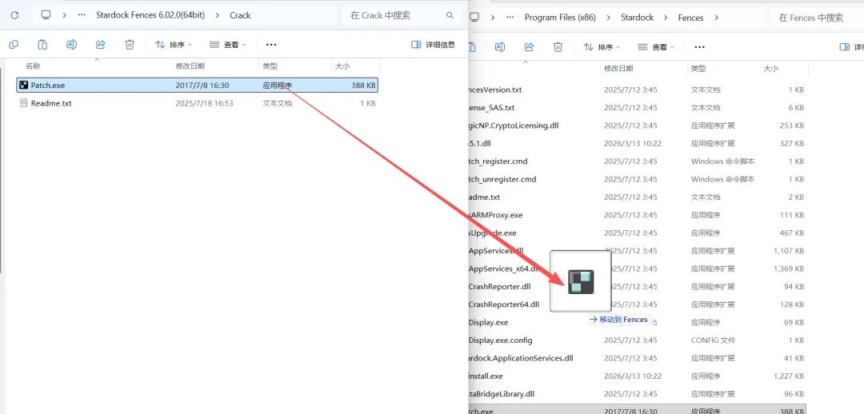Expand chevron after PC icon in Crack window
864x414 pixels.
(x=65, y=15)
